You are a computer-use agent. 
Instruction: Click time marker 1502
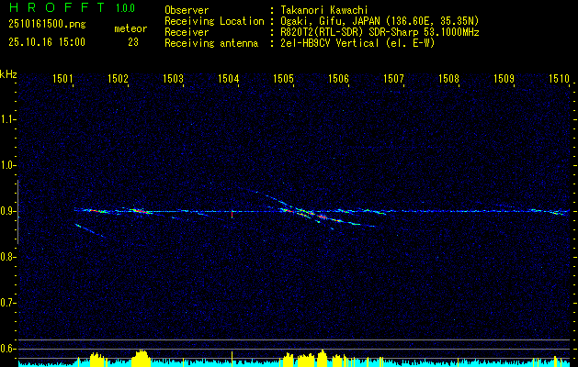click(118, 78)
